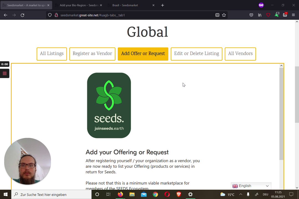Save page to Pocket
This screenshot has width=299, height=199.
[251, 15]
